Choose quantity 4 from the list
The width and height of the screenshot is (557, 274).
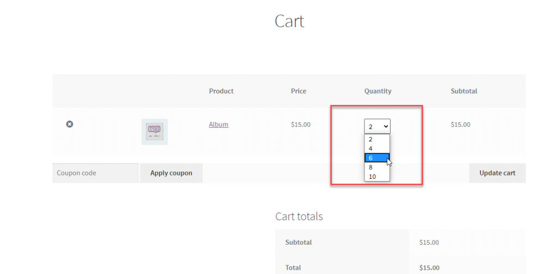[x=377, y=148]
